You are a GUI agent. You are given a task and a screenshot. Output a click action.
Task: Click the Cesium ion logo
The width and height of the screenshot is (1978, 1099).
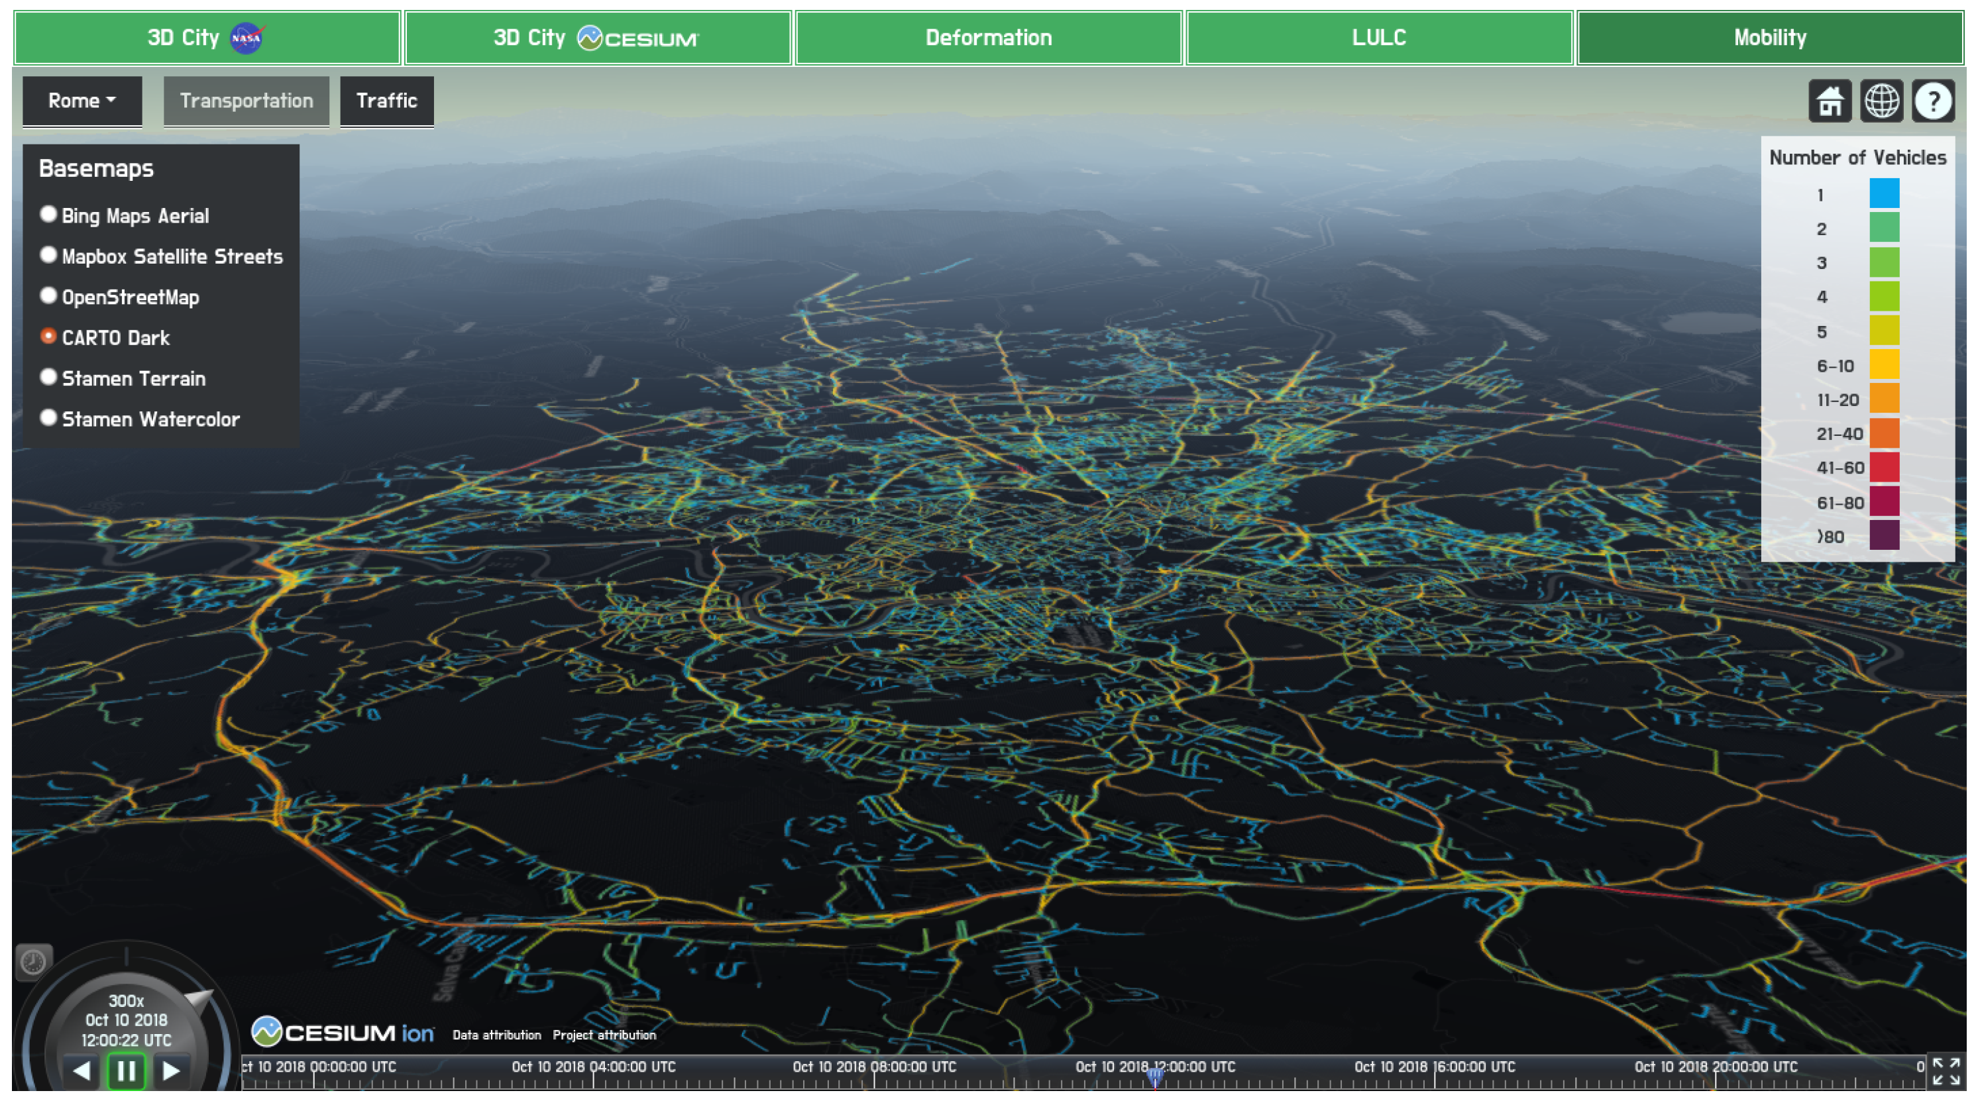(x=343, y=1032)
